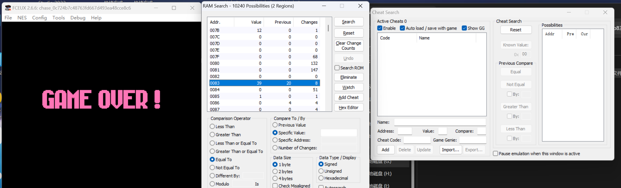The image size is (621, 188).
Task: Select 1 byte data size
Action: (282, 164)
